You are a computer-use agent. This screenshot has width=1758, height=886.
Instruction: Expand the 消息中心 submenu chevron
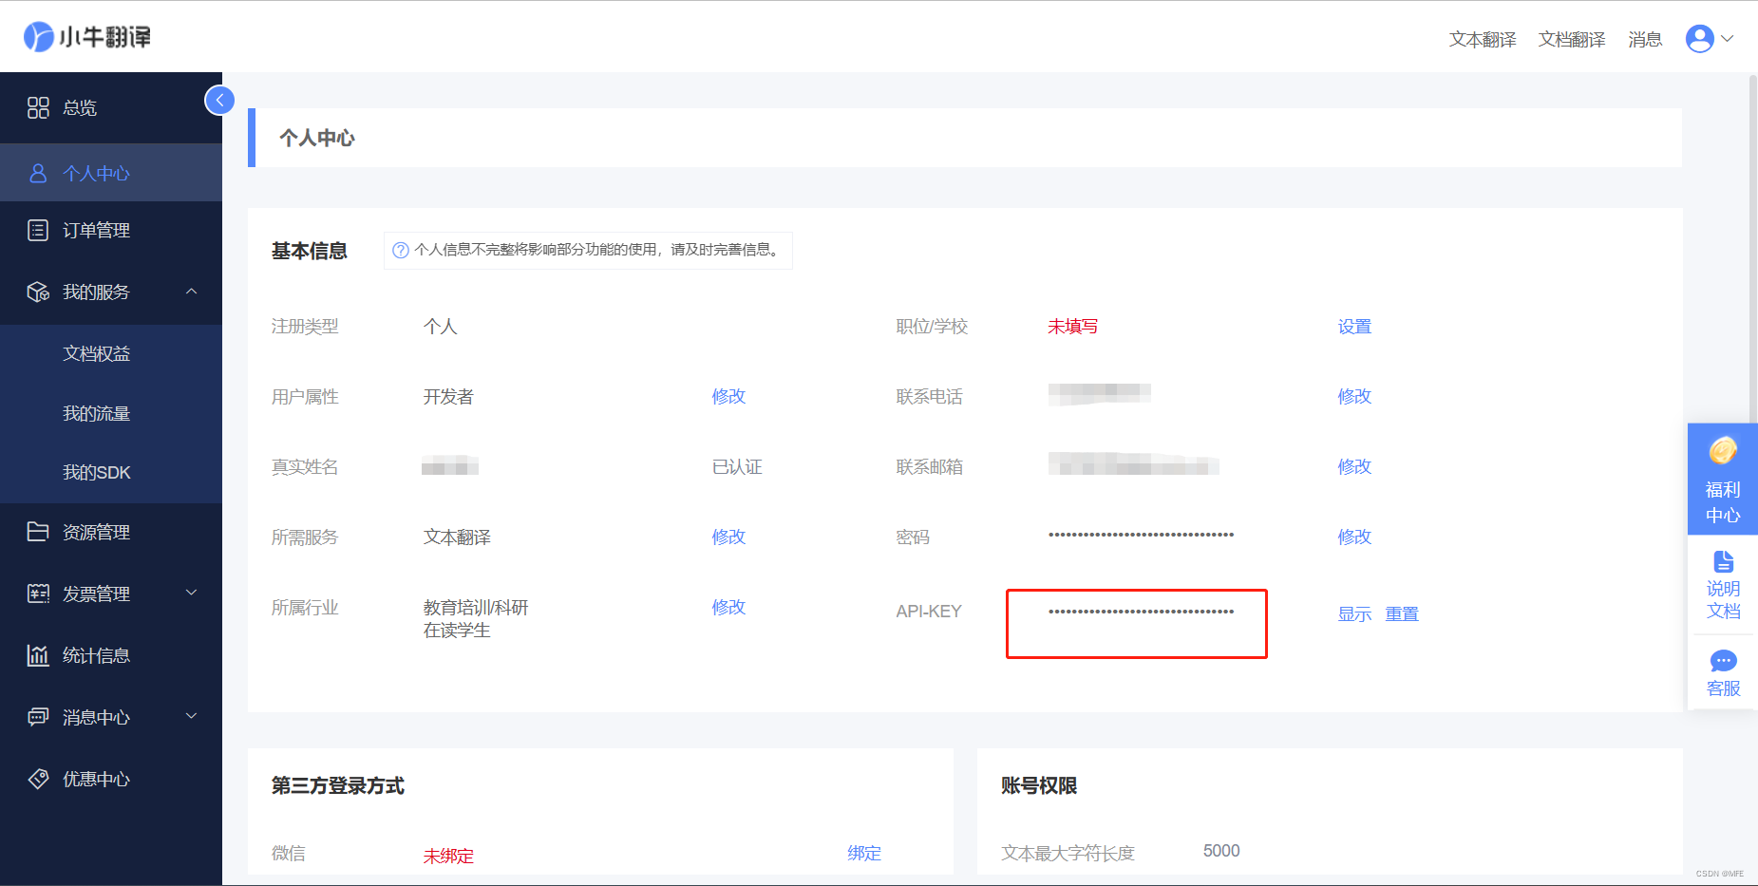coord(192,716)
